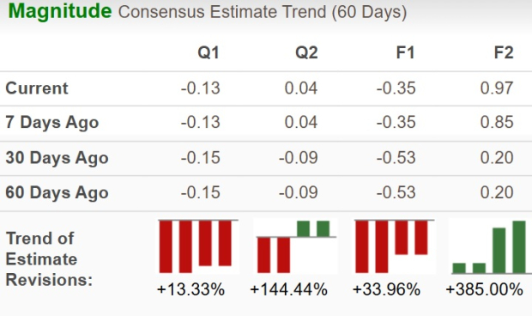Image resolution: width=532 pixels, height=316 pixels.
Task: Click the +33.96% revision percentage
Action: [386, 290]
